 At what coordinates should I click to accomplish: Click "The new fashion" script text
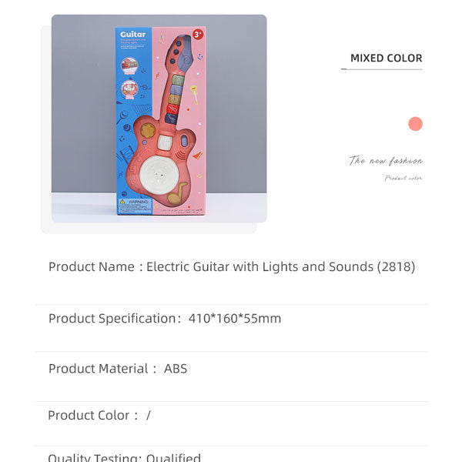(x=386, y=161)
